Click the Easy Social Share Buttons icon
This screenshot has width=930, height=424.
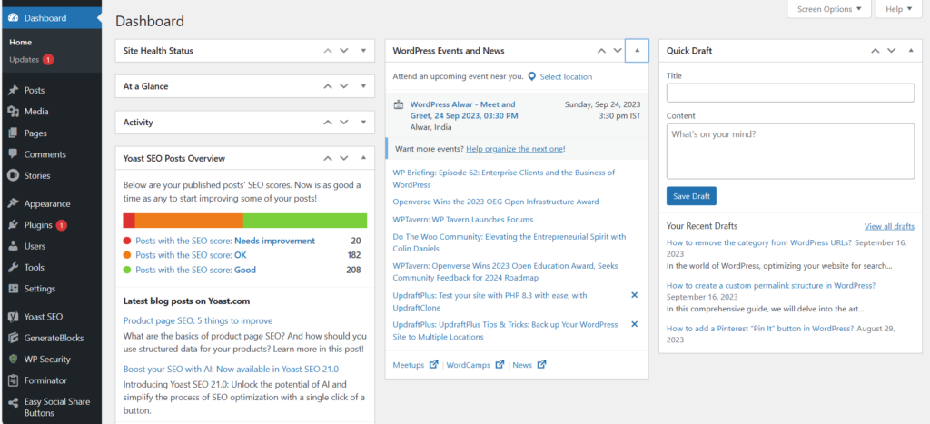coord(13,402)
